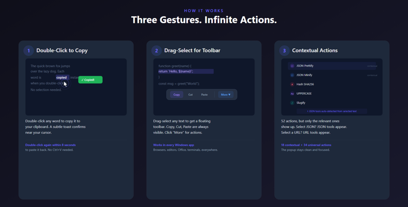Click the UPPERCASE Aa icon
Viewport: 408px width, 207px height.
tap(292, 94)
